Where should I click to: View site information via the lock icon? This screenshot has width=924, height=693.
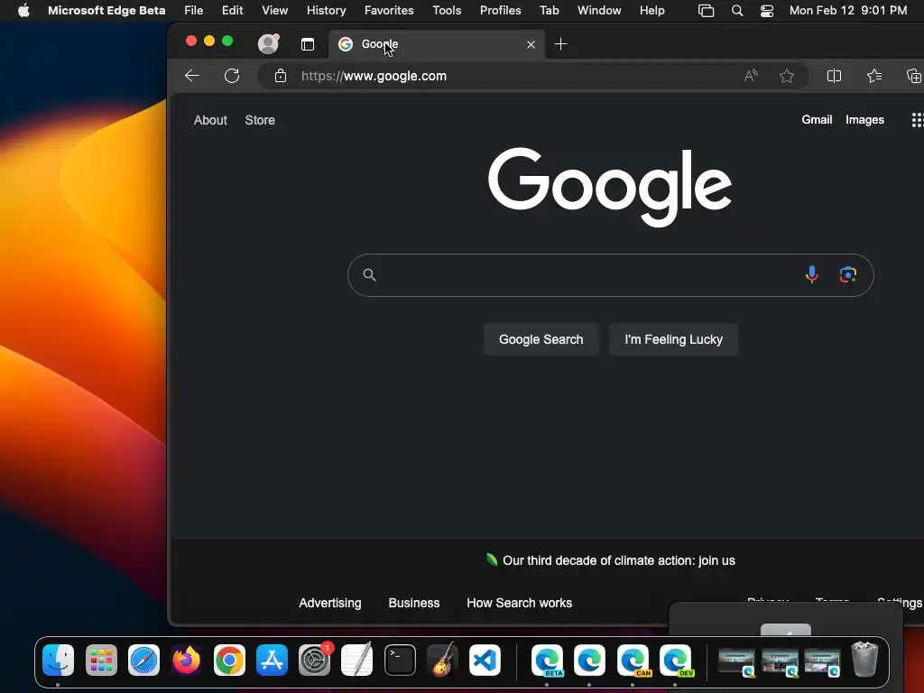[281, 76]
